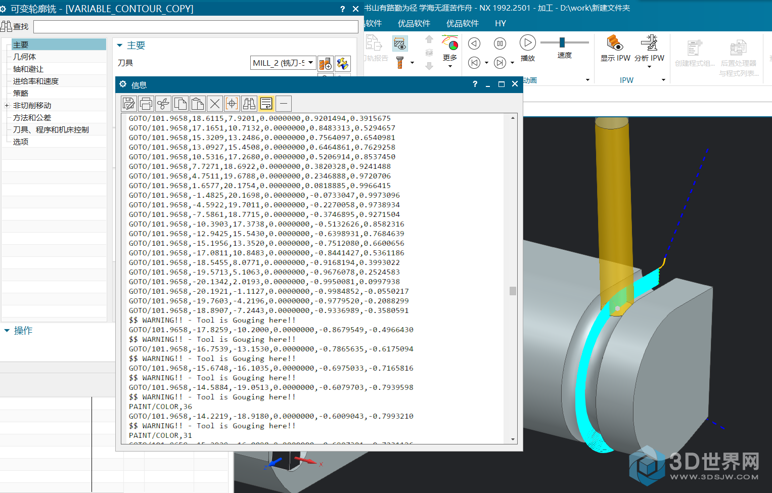The width and height of the screenshot is (772, 493).
Task: Click help question mark in 可变轮廓铣 dialog
Action: (x=343, y=9)
